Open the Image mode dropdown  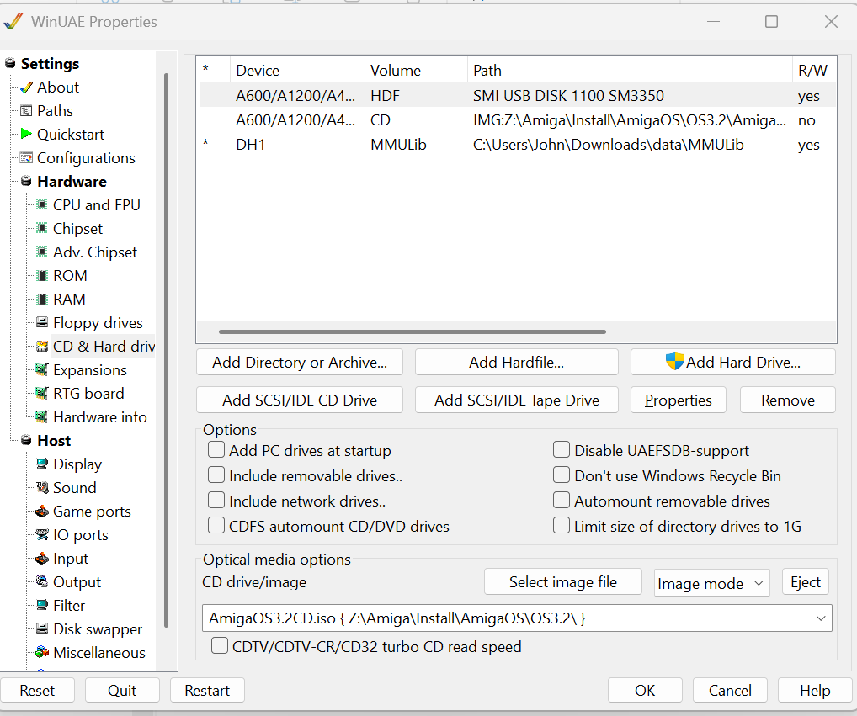tap(711, 583)
